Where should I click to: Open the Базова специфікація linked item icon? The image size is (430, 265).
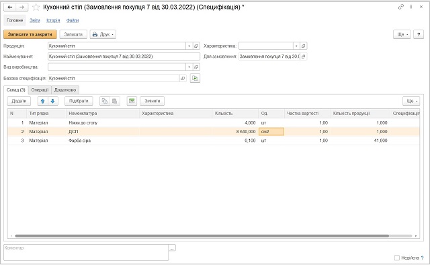pyautogui.click(x=183, y=78)
